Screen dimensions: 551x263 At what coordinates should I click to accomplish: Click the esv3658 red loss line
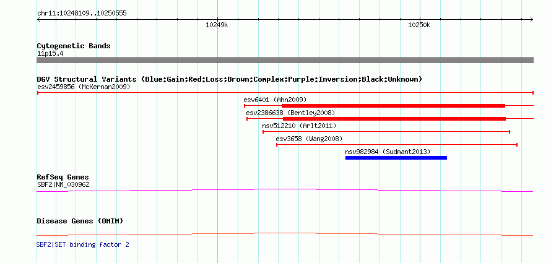click(x=397, y=145)
